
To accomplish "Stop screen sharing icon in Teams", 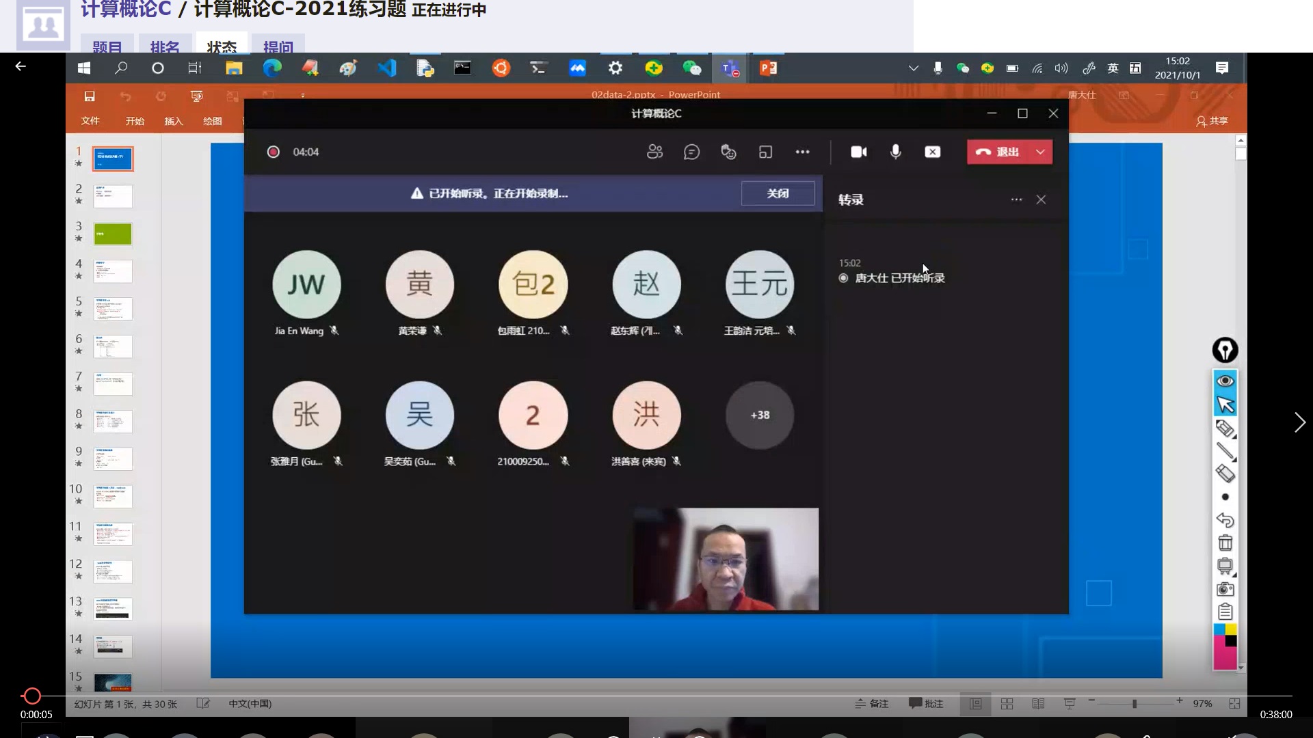I will pyautogui.click(x=933, y=152).
